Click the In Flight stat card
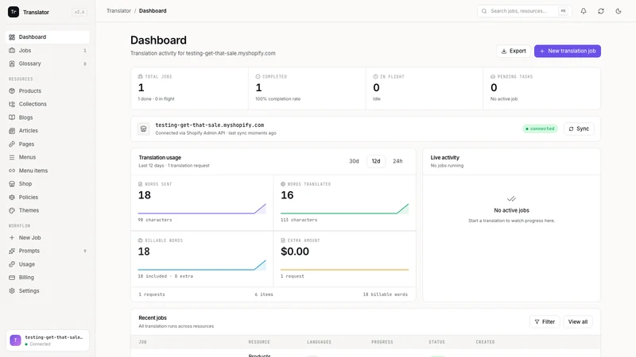Screen dimensions: 636x357 pos(425,88)
